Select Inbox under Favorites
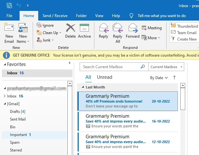The width and height of the screenshot is (199, 155). point(37,73)
